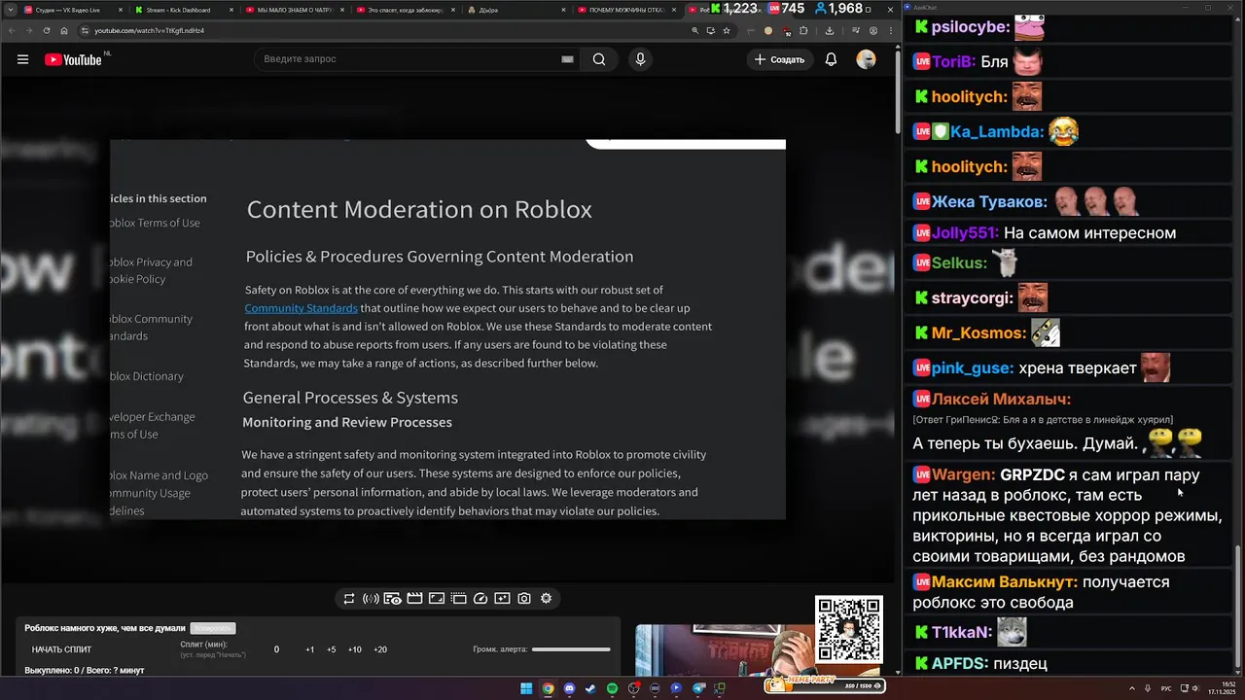Click the QR code image above the webcam
Viewport: 1245px width, 700px height.
(849, 629)
